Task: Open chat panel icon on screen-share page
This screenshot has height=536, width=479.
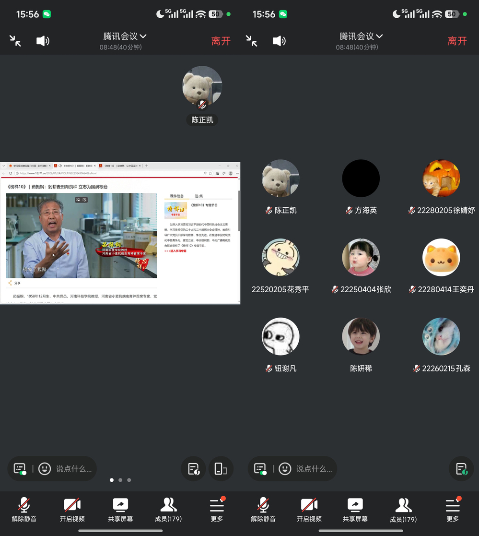Action: (x=20, y=469)
